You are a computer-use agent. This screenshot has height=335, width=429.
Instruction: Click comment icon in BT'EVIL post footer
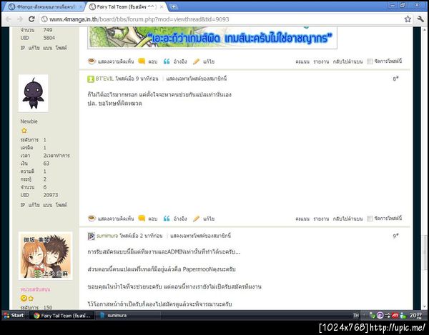92,218
